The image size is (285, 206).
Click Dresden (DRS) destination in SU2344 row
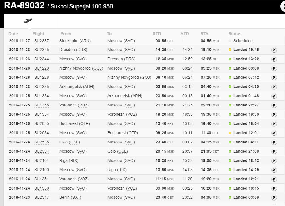(121, 59)
